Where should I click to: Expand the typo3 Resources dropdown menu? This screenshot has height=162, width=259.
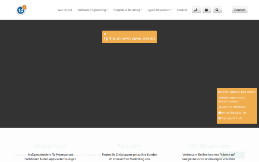pyautogui.click(x=159, y=10)
